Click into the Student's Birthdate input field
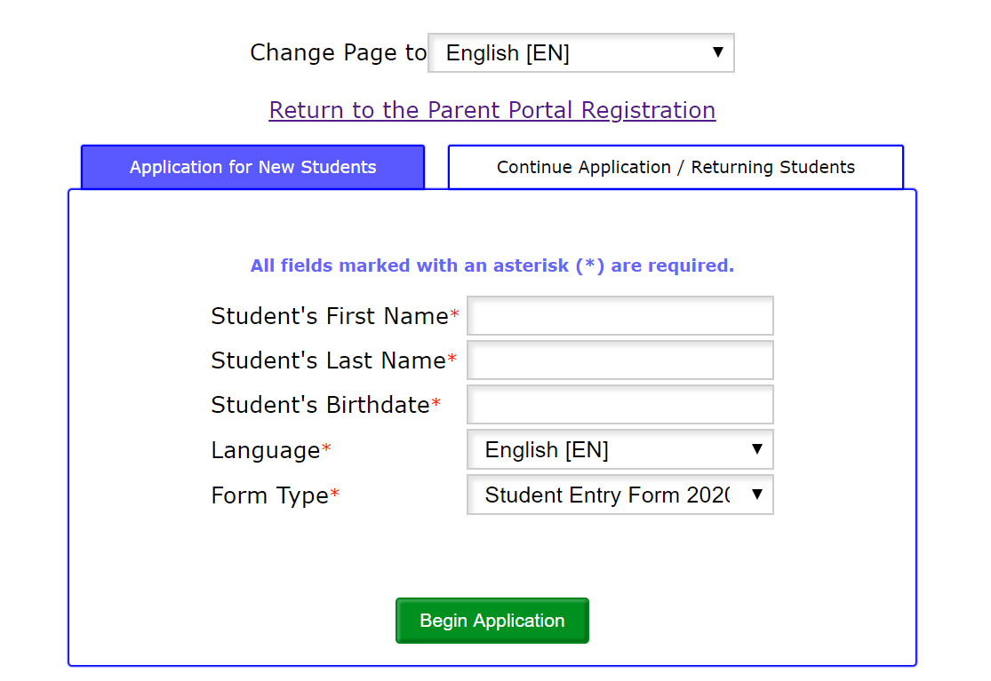 (619, 405)
